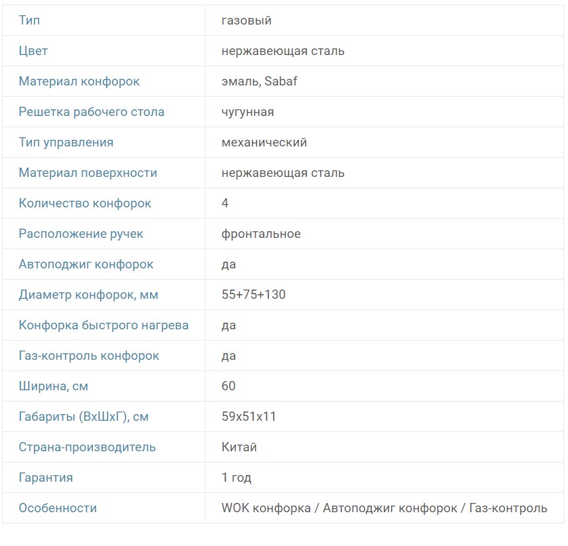The height and width of the screenshot is (546, 568).
Task: Click the "Материал конфорок" label
Action: click(79, 82)
